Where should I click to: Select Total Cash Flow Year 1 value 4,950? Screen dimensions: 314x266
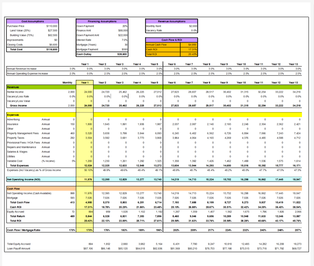click(x=89, y=202)
